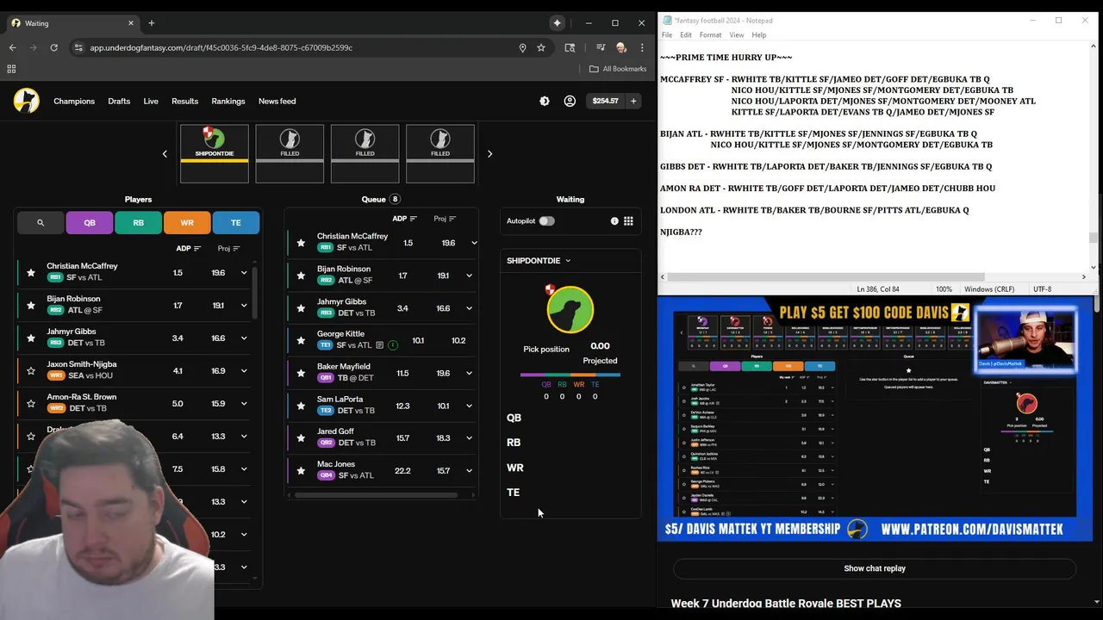Play the Davis Mattek video thumbnail
Screen dimensions: 1103x620
tap(875, 418)
